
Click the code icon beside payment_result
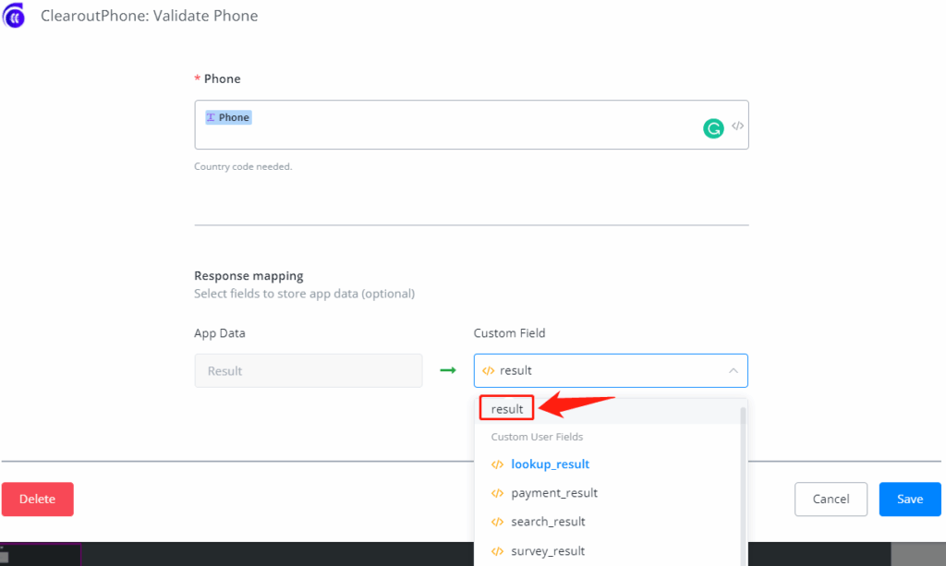pos(497,493)
